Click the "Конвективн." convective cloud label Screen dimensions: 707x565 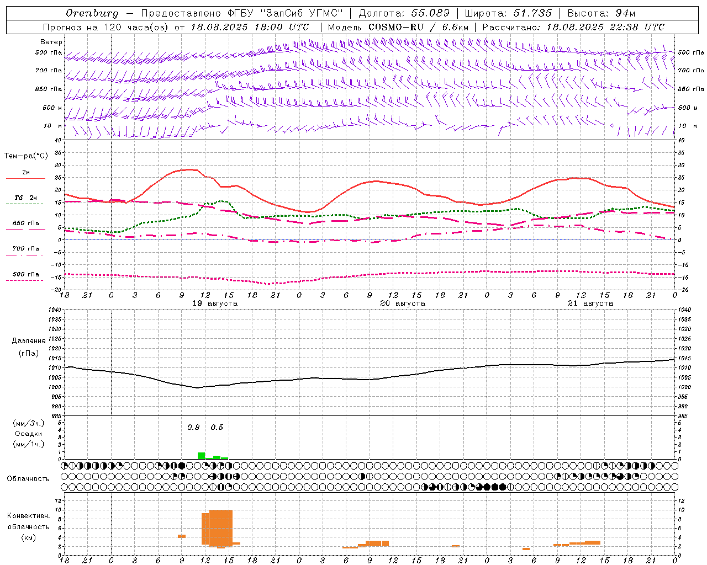tap(29, 516)
